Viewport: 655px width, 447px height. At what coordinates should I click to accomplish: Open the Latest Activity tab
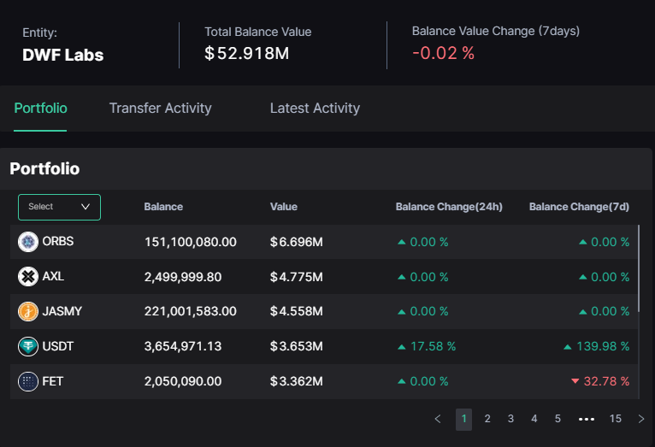[315, 108]
